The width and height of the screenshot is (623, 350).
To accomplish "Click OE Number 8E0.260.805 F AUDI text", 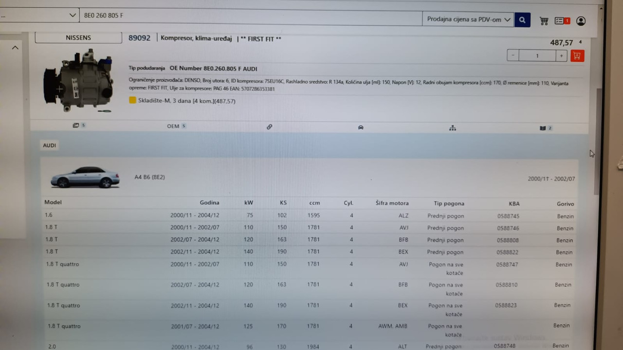I will (x=213, y=69).
